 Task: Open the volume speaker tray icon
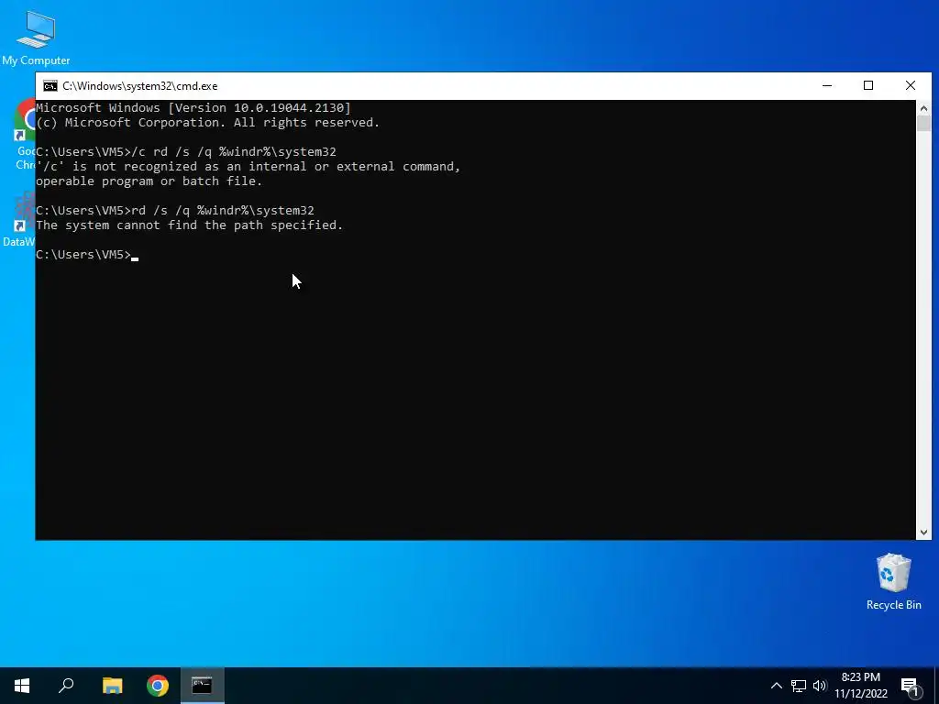820,686
